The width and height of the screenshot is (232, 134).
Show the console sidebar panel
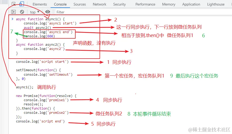pyautogui.click(x=14, y=12)
